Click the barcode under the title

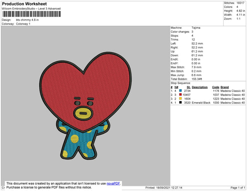(x=31, y=14)
